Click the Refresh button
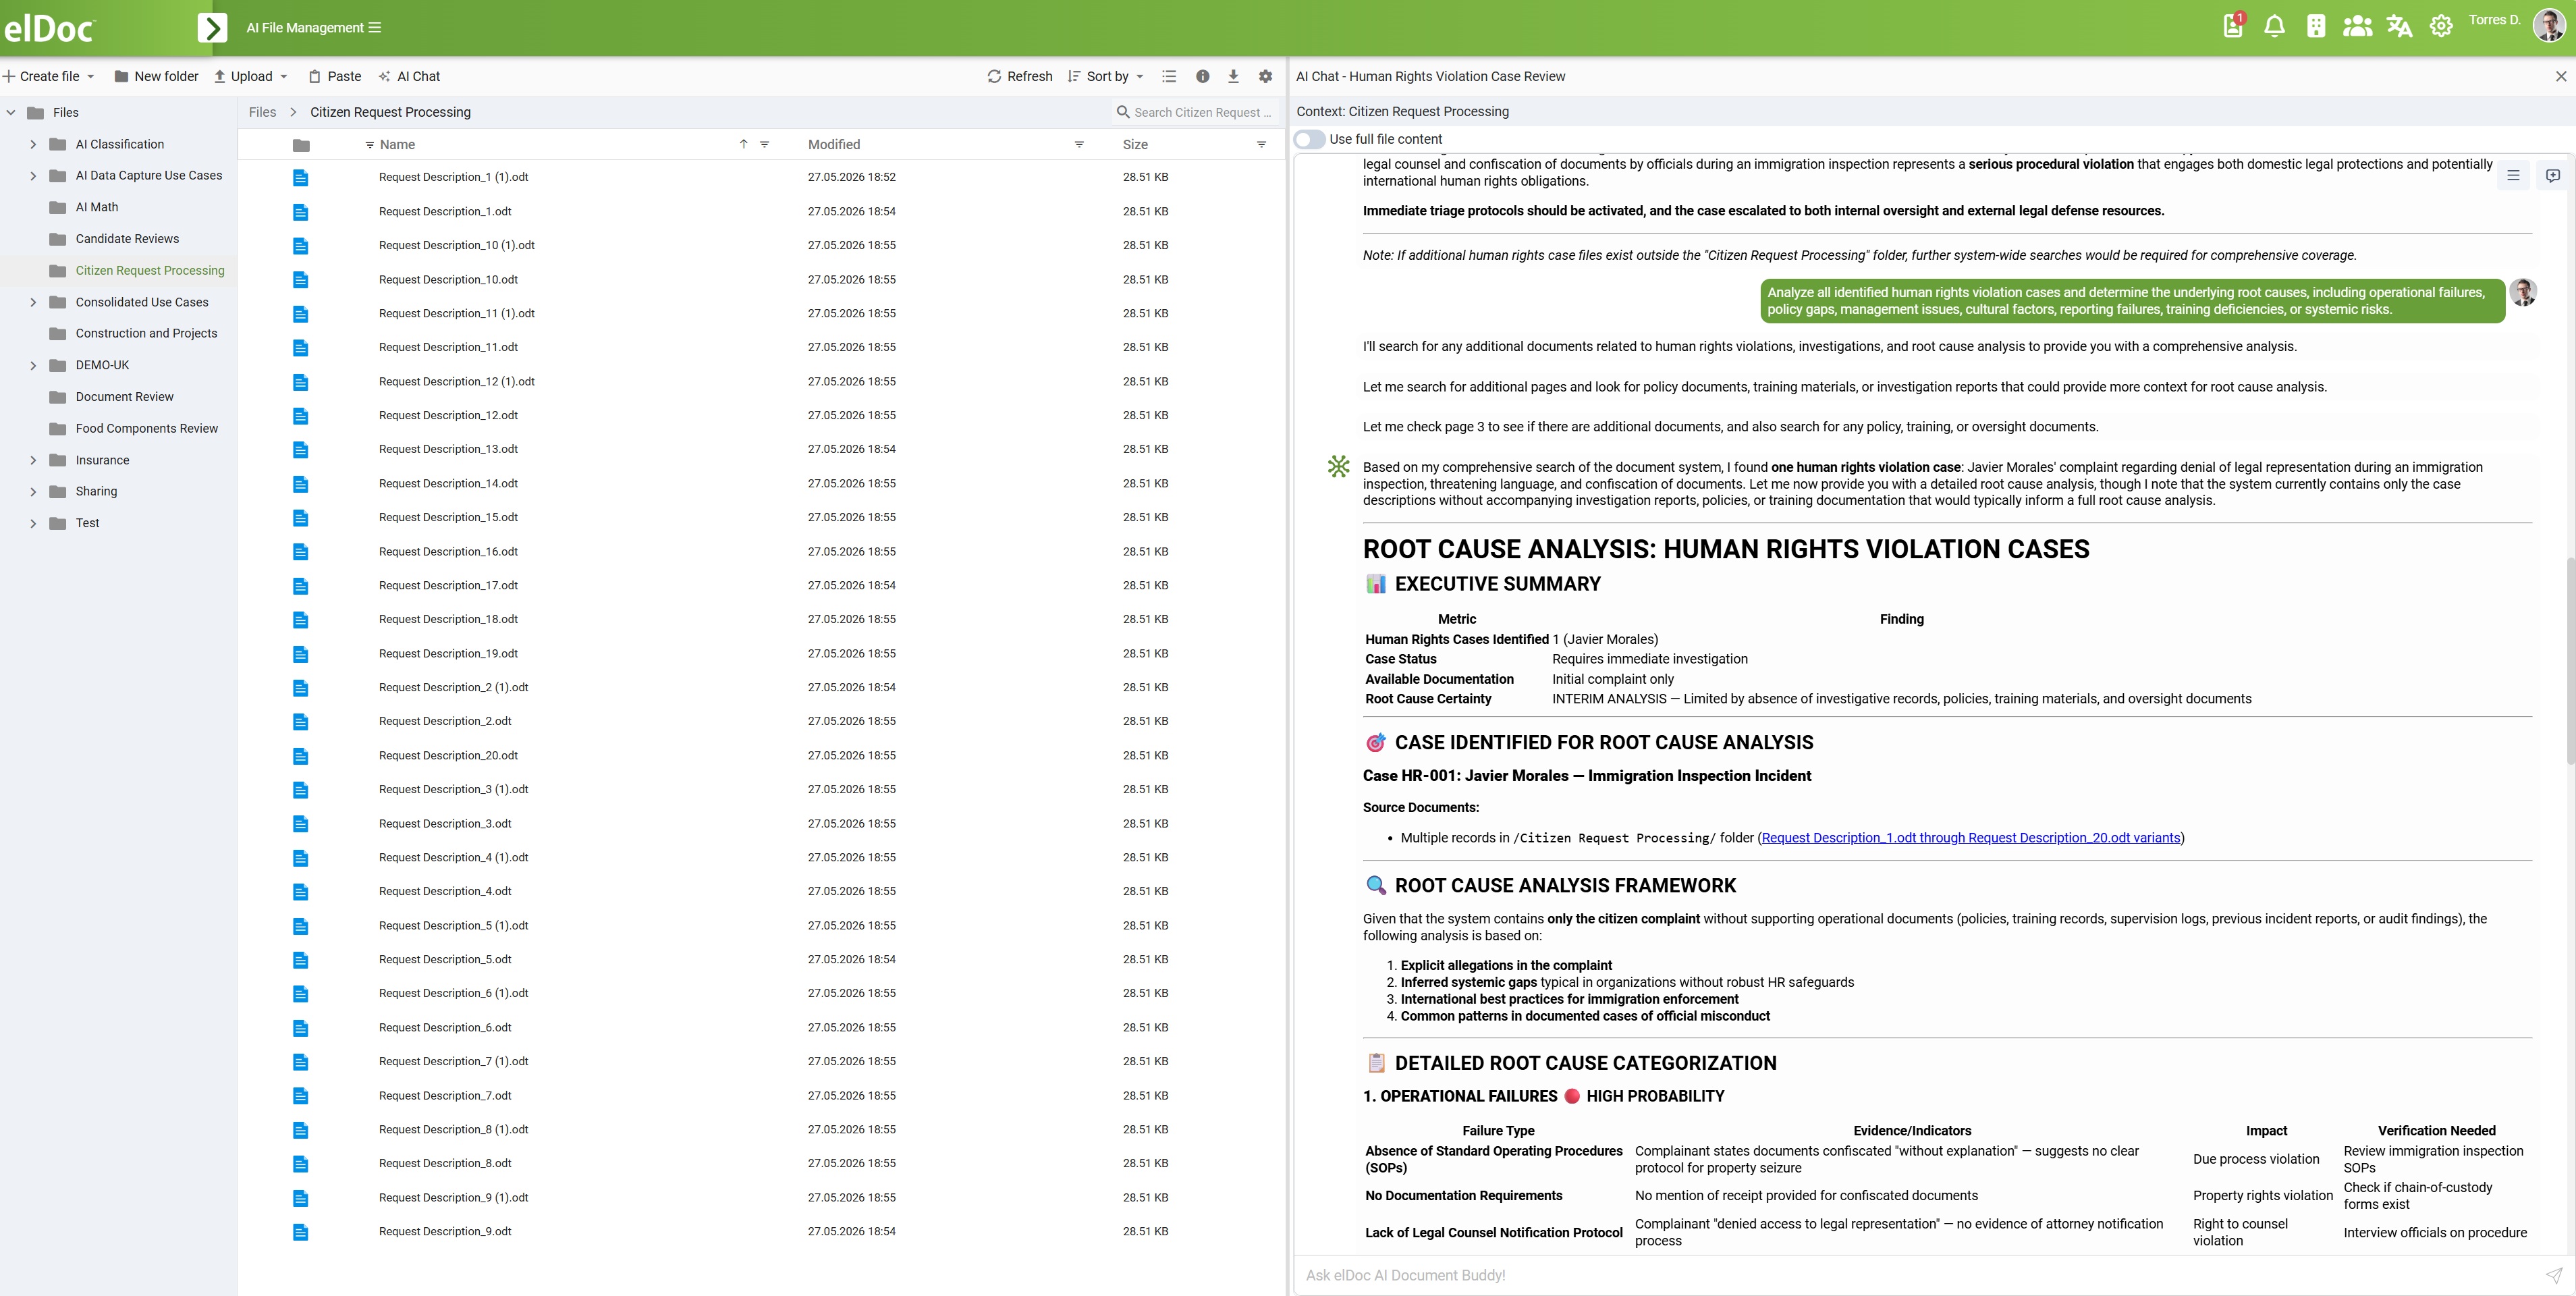2576x1296 pixels. [x=1020, y=76]
